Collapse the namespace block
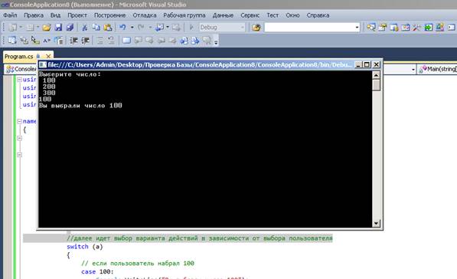Image resolution: width=457 pixels, height=279 pixels. [20, 121]
